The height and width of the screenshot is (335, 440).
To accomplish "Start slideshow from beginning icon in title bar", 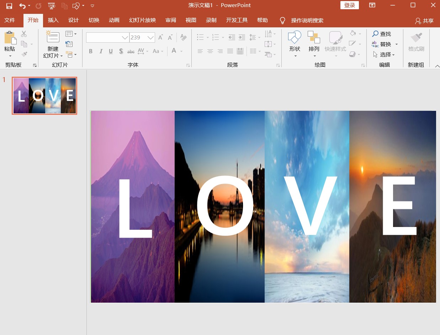I will (x=52, y=6).
